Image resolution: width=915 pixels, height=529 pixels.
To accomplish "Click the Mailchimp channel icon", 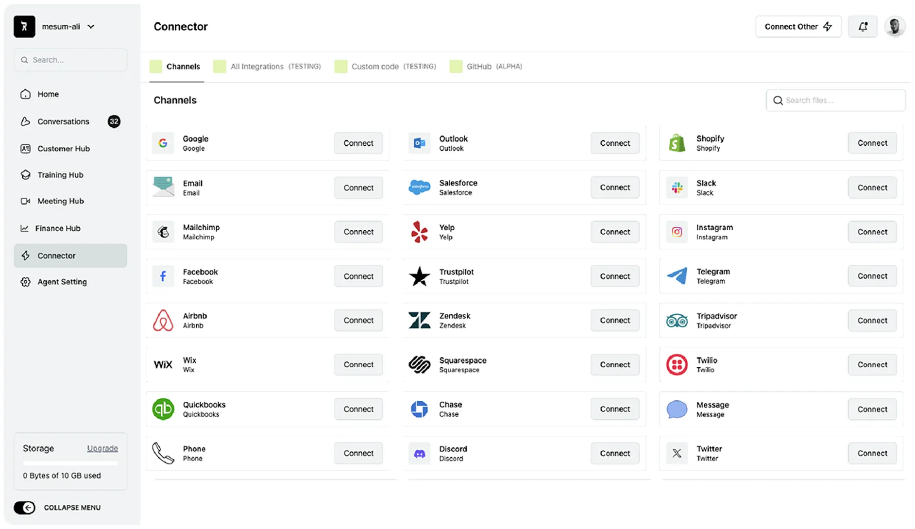I will (x=163, y=232).
